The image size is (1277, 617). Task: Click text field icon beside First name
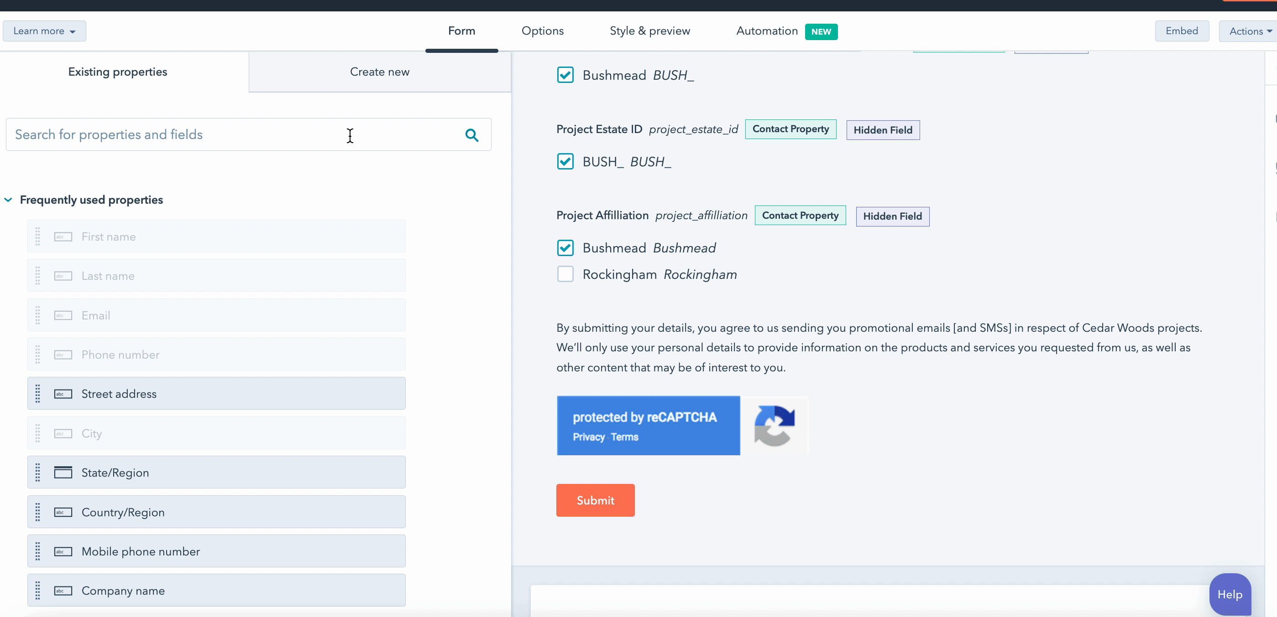point(63,237)
